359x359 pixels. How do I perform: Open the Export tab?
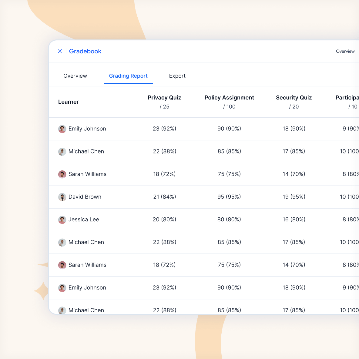[x=177, y=76]
